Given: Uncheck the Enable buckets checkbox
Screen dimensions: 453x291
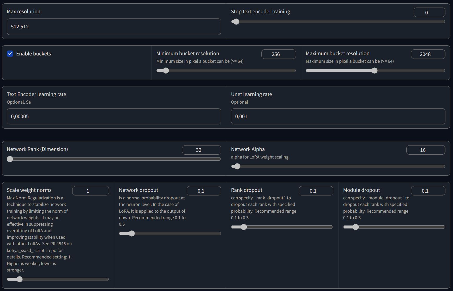Looking at the screenshot, I should [10, 54].
